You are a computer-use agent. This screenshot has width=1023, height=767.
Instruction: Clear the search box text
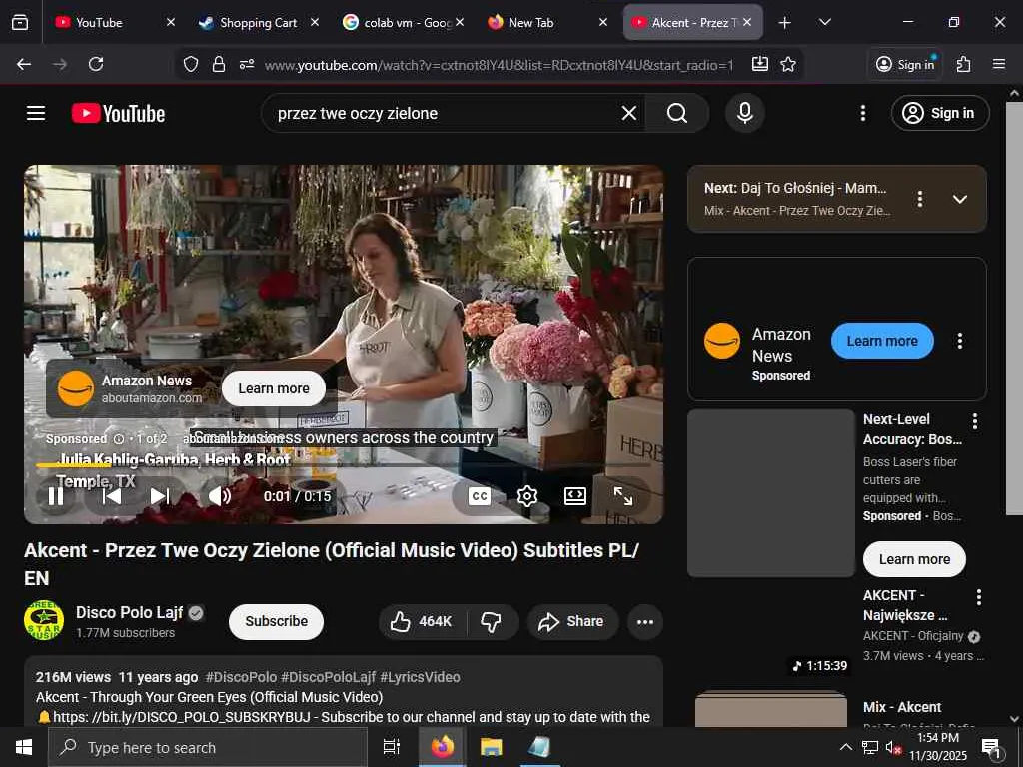point(629,113)
